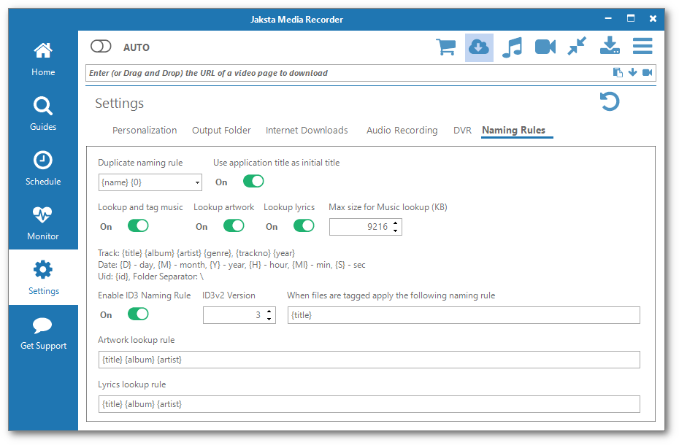Switch to the Internet Downloads tab

coord(307,131)
